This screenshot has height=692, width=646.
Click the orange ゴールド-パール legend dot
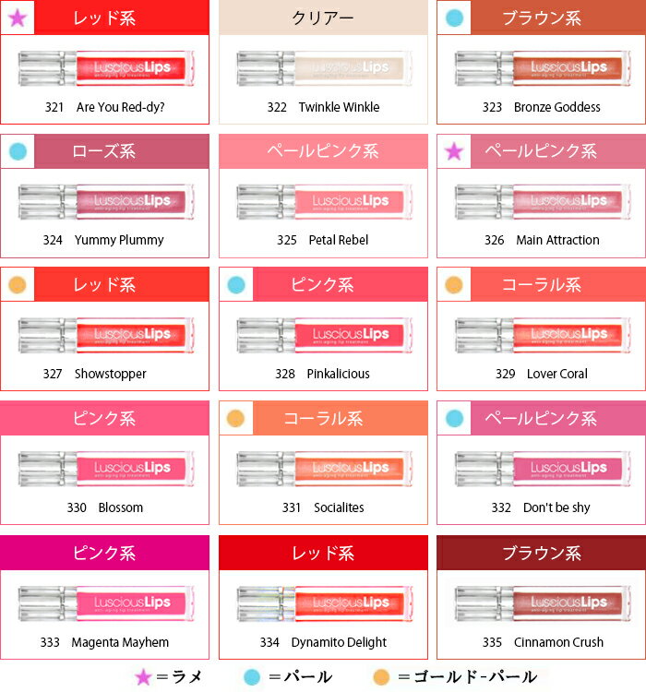pos(381,677)
